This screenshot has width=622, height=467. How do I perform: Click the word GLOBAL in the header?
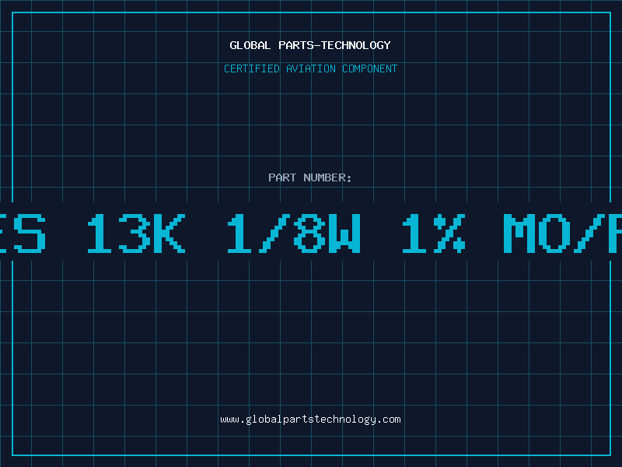pos(250,45)
